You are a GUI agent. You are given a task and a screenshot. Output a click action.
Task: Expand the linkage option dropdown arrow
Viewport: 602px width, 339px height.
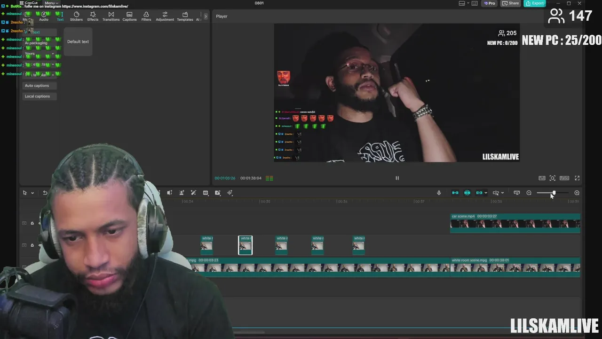coord(486,193)
